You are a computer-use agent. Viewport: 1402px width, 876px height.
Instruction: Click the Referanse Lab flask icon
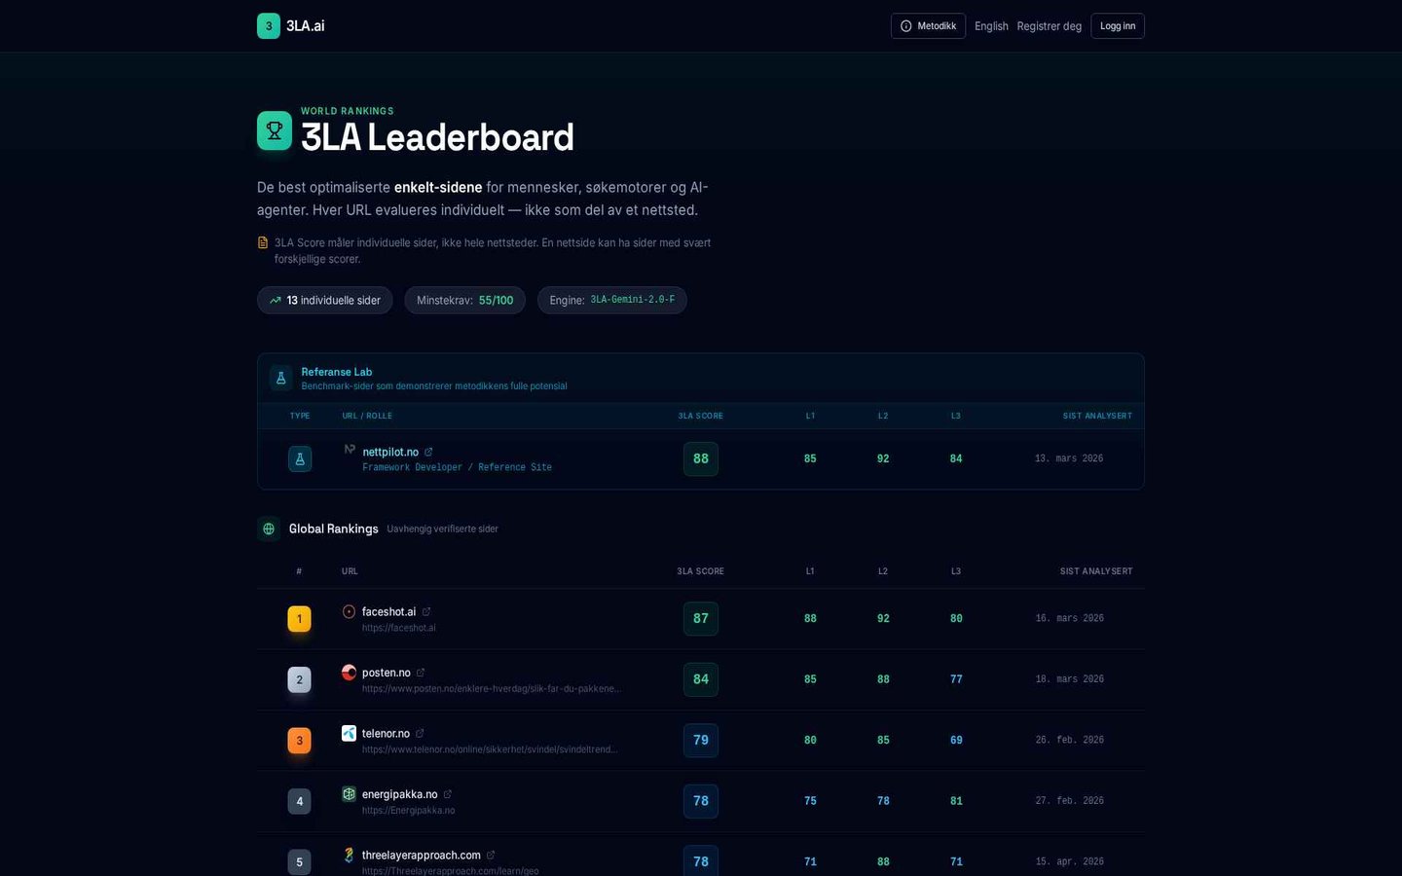[x=281, y=378]
